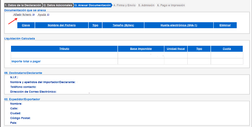The image size is (252, 127).
Task: Open the Ayuda link
Action: coord(42,15)
